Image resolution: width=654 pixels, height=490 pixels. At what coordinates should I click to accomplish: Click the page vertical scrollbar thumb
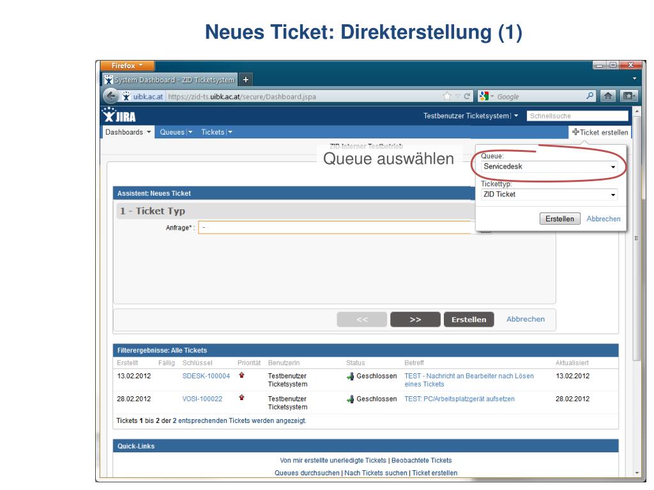(x=636, y=238)
